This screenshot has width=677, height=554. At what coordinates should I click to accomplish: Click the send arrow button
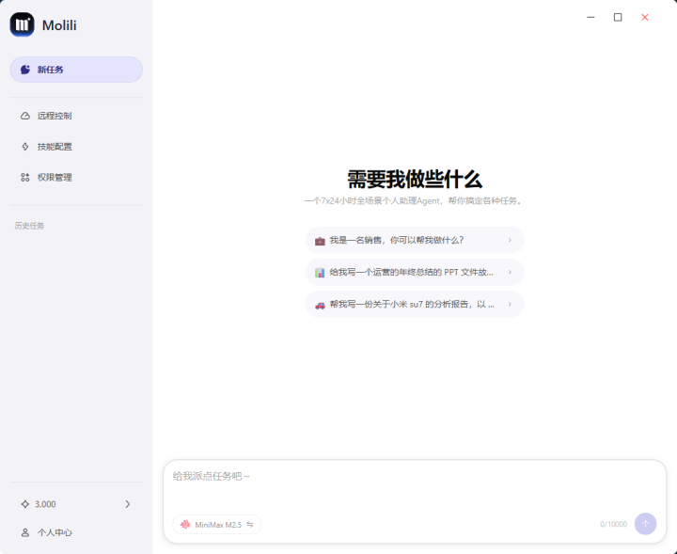[x=645, y=524]
